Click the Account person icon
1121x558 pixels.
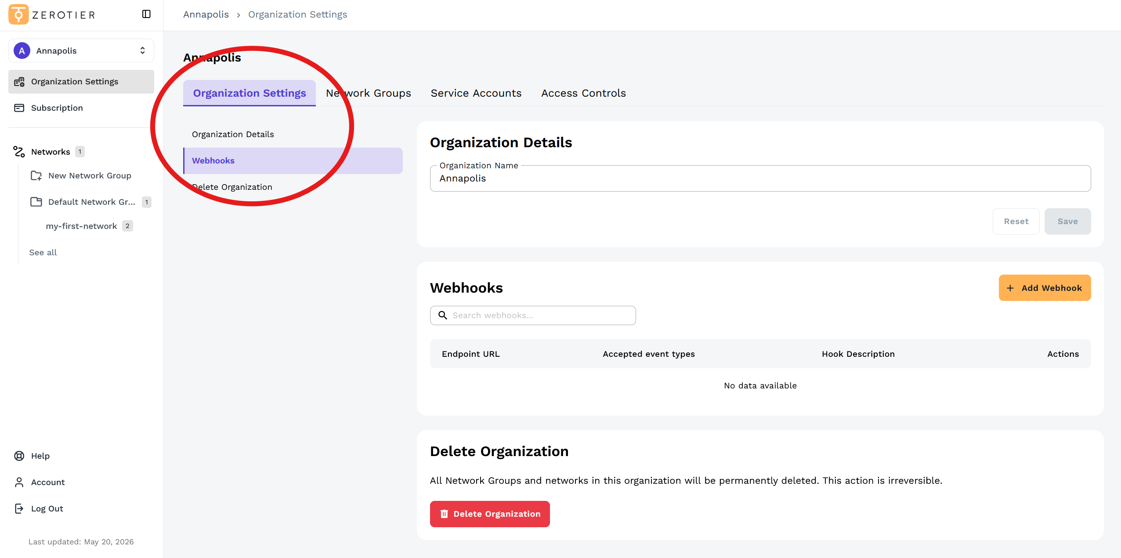coord(19,482)
